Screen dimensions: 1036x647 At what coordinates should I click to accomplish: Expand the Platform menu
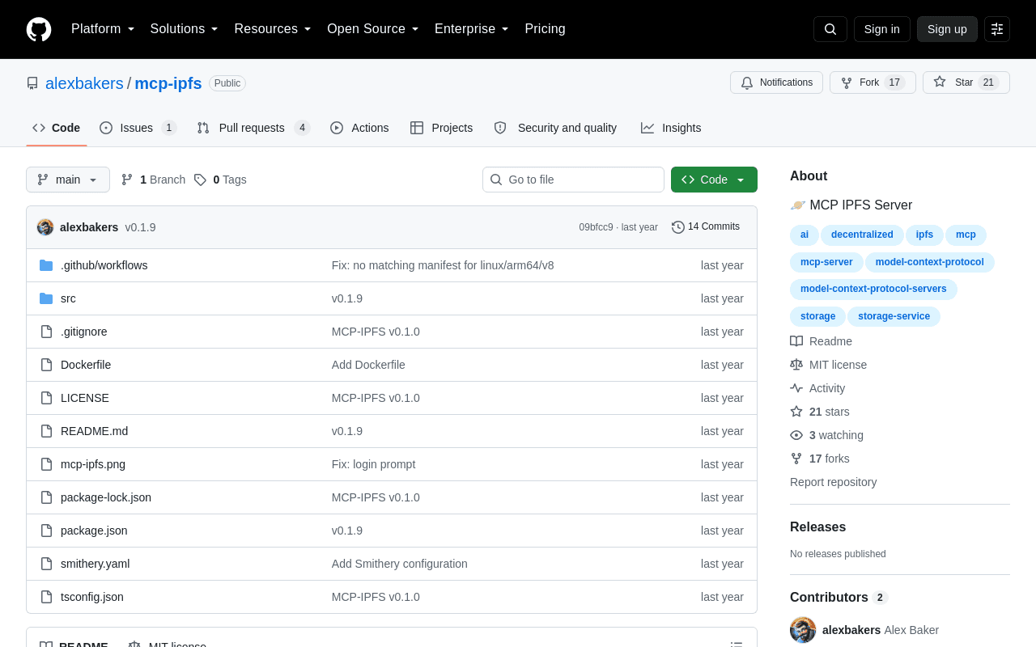point(103,29)
